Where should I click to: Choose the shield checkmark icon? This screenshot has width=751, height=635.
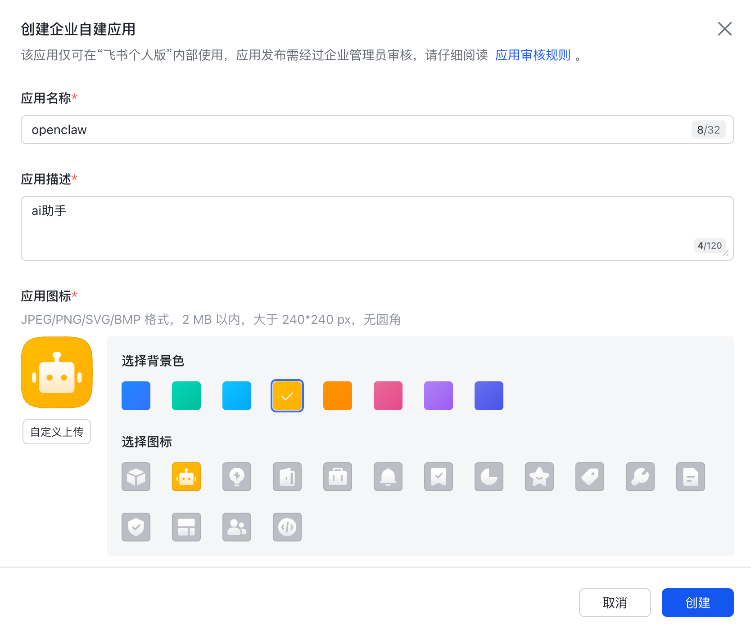click(136, 527)
